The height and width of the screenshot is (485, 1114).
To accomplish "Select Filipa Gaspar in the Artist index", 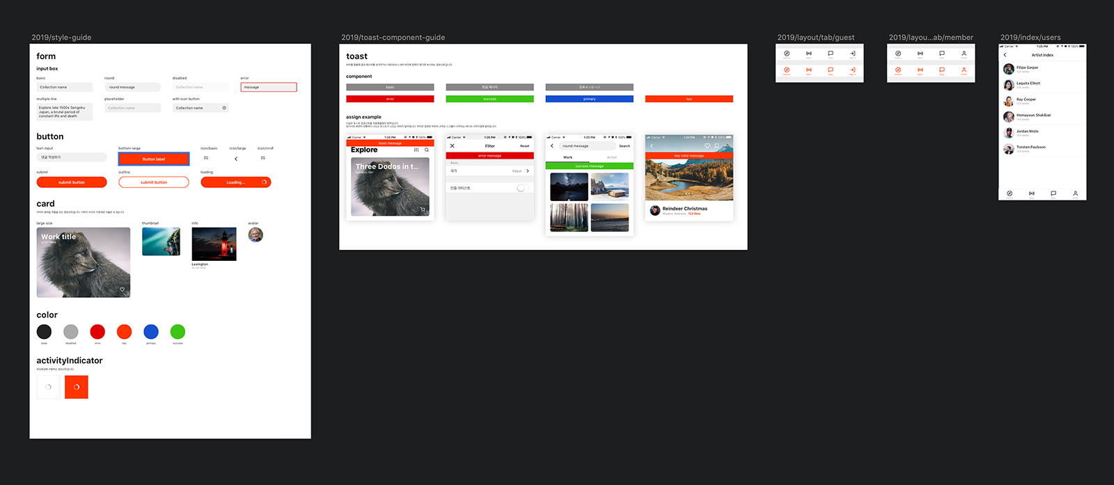I will pyautogui.click(x=1027, y=68).
